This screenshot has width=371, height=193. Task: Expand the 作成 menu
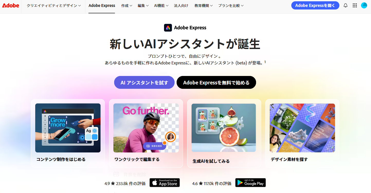pos(127,6)
